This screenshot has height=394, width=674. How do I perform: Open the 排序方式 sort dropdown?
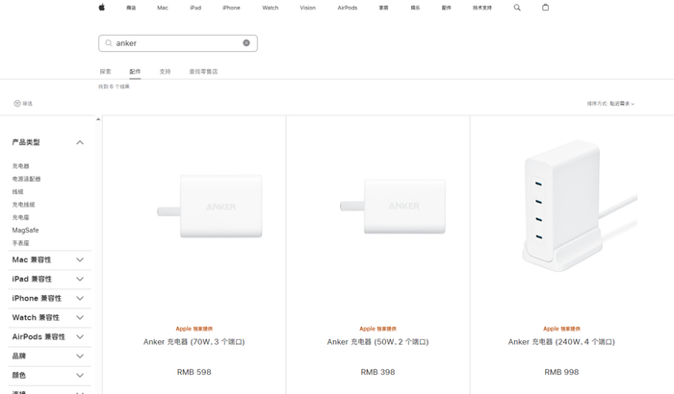(610, 104)
